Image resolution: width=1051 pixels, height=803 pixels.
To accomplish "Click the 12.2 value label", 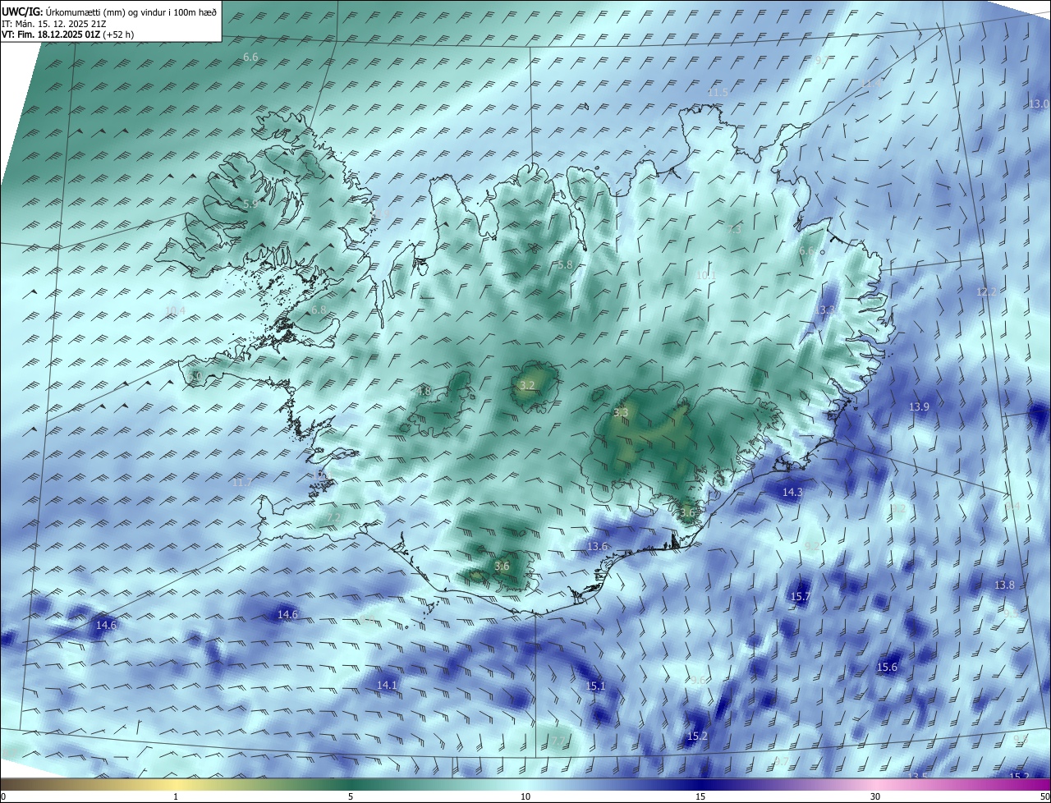I will coord(986,291).
